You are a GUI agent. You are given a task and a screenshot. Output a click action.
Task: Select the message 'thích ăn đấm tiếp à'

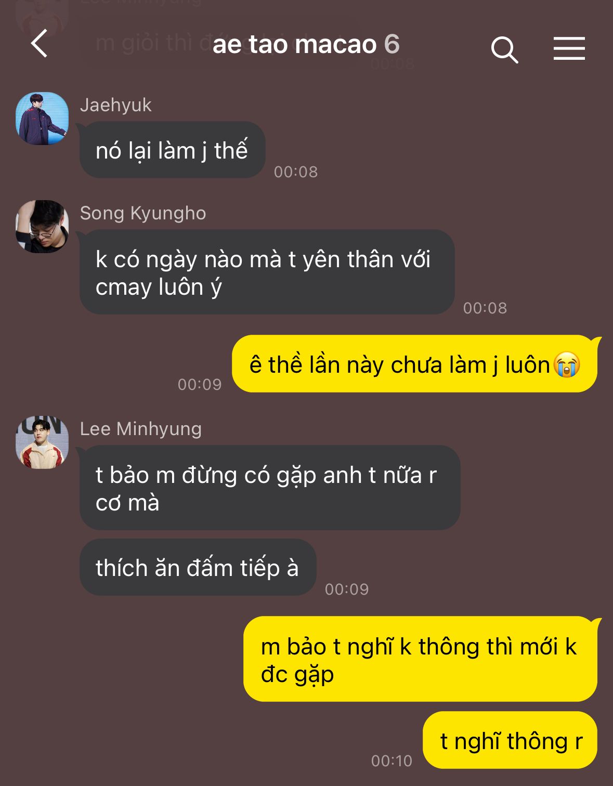(x=198, y=567)
